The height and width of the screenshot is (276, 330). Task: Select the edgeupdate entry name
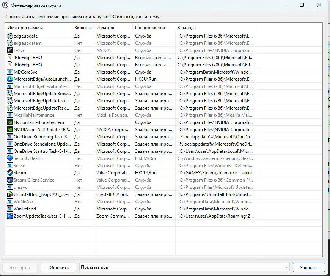tap(26, 36)
